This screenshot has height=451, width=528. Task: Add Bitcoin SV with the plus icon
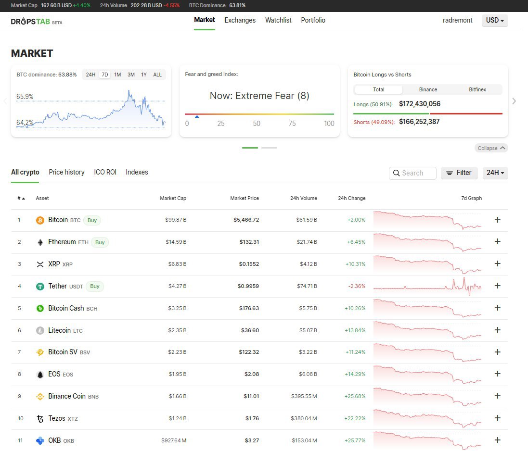click(497, 352)
